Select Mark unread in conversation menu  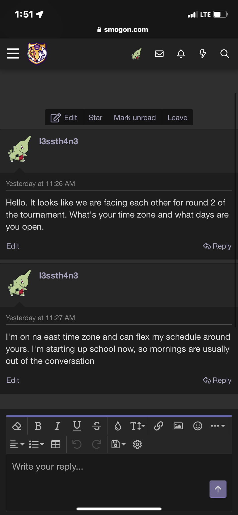pos(135,118)
